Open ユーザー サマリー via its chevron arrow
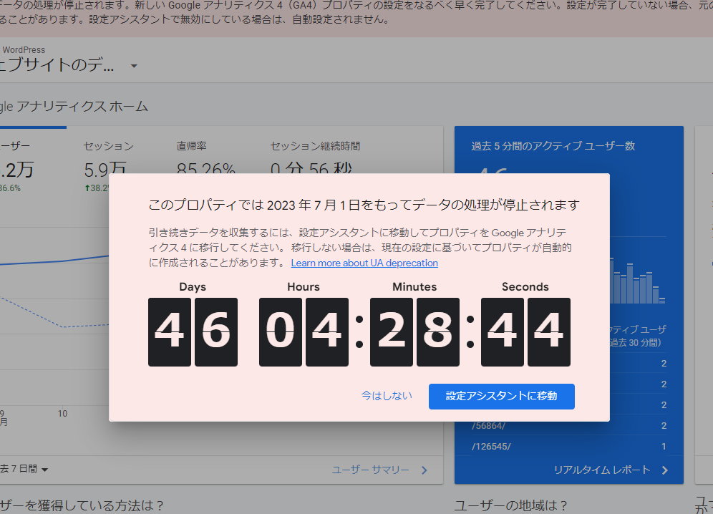This screenshot has height=514, width=713. tap(424, 470)
